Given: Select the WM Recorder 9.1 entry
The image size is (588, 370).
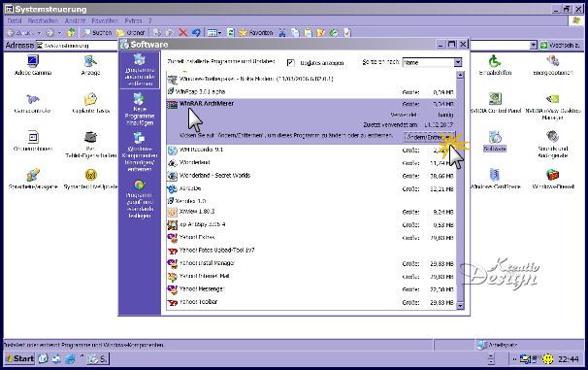Looking at the screenshot, I should pyautogui.click(x=311, y=150).
